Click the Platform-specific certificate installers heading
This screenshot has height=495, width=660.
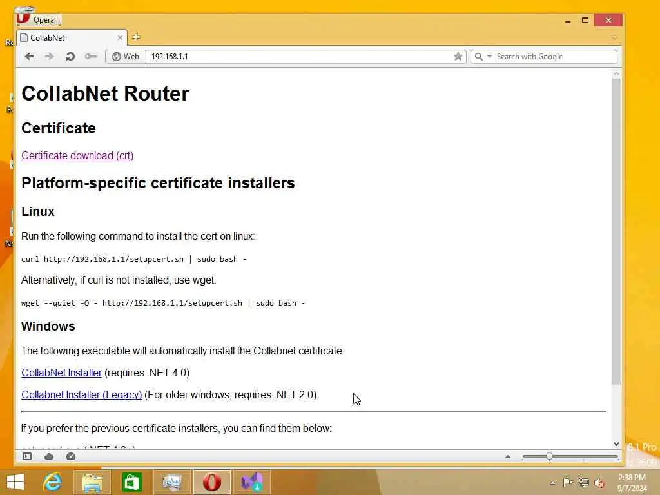tap(158, 183)
